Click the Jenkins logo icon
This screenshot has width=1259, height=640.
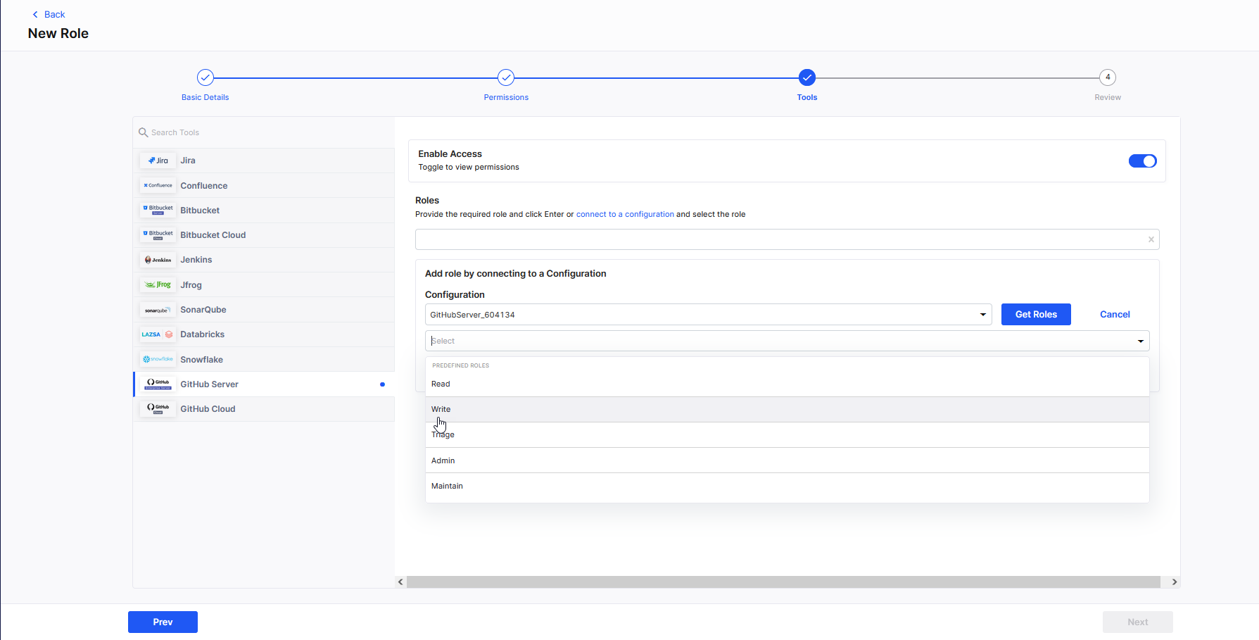click(x=158, y=260)
